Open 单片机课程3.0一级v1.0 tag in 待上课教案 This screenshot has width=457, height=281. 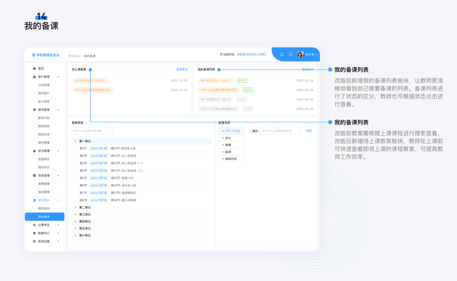coord(90,81)
